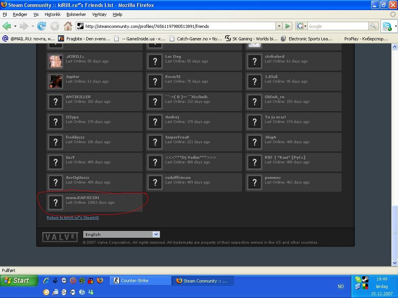Open the Home page icon
This screenshot has height=298, width=398.
coord(68,26)
